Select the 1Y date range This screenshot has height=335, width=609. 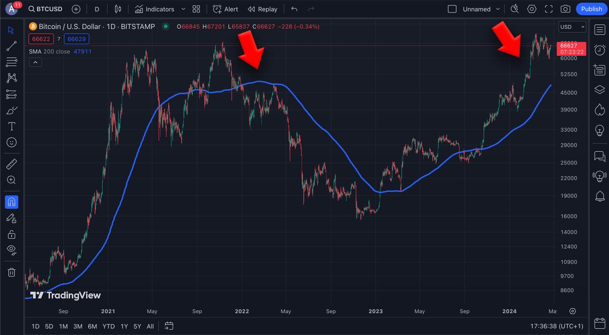pos(124,326)
